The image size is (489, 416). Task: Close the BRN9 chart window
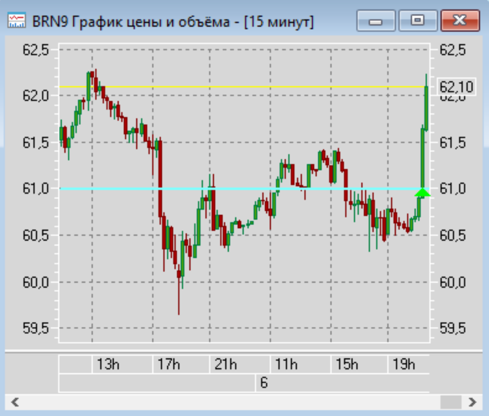pyautogui.click(x=460, y=21)
